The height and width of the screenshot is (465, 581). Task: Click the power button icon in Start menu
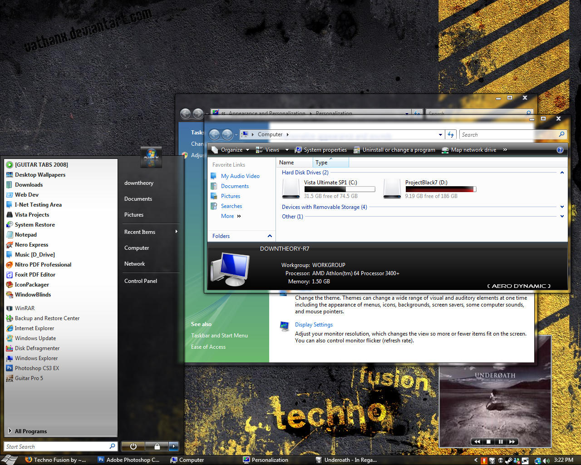click(x=133, y=446)
